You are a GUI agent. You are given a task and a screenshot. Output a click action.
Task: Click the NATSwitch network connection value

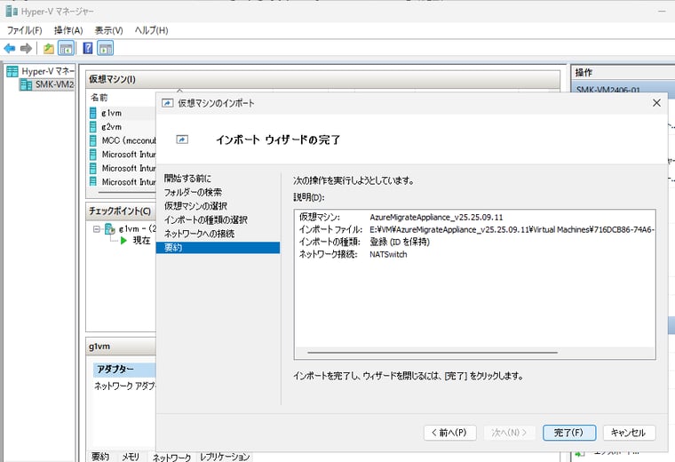pos(388,254)
